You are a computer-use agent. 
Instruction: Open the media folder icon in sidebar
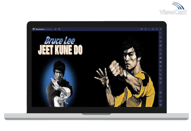pyautogui.click(x=161, y=70)
